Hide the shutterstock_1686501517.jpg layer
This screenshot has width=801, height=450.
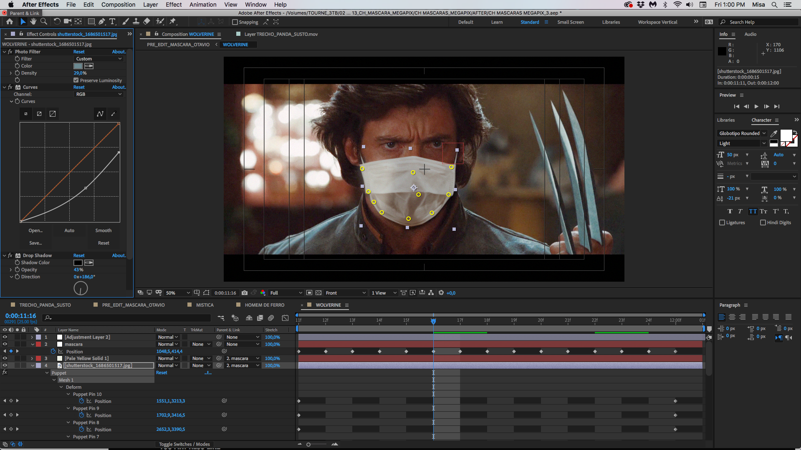tap(5, 365)
